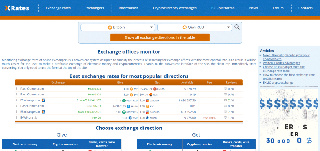Open the Forum menu item
320x151 pixels.
coord(278,8)
